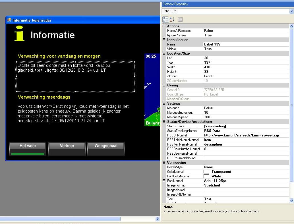
Task: Click the ControlID value 77959,921875
Action: tap(246, 90)
